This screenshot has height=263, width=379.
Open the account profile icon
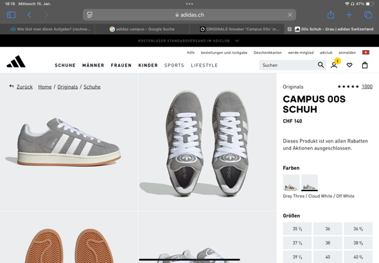tap(334, 65)
